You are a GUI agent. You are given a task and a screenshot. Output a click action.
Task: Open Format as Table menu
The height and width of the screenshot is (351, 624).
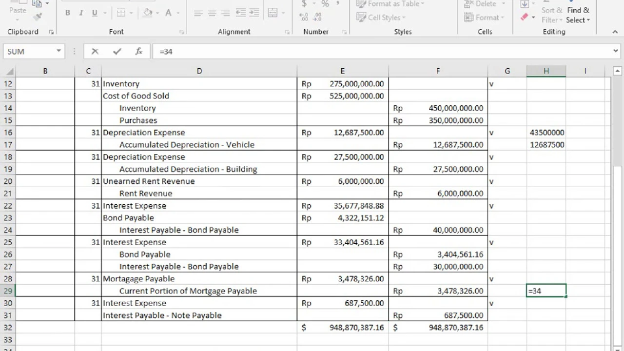[390, 4]
